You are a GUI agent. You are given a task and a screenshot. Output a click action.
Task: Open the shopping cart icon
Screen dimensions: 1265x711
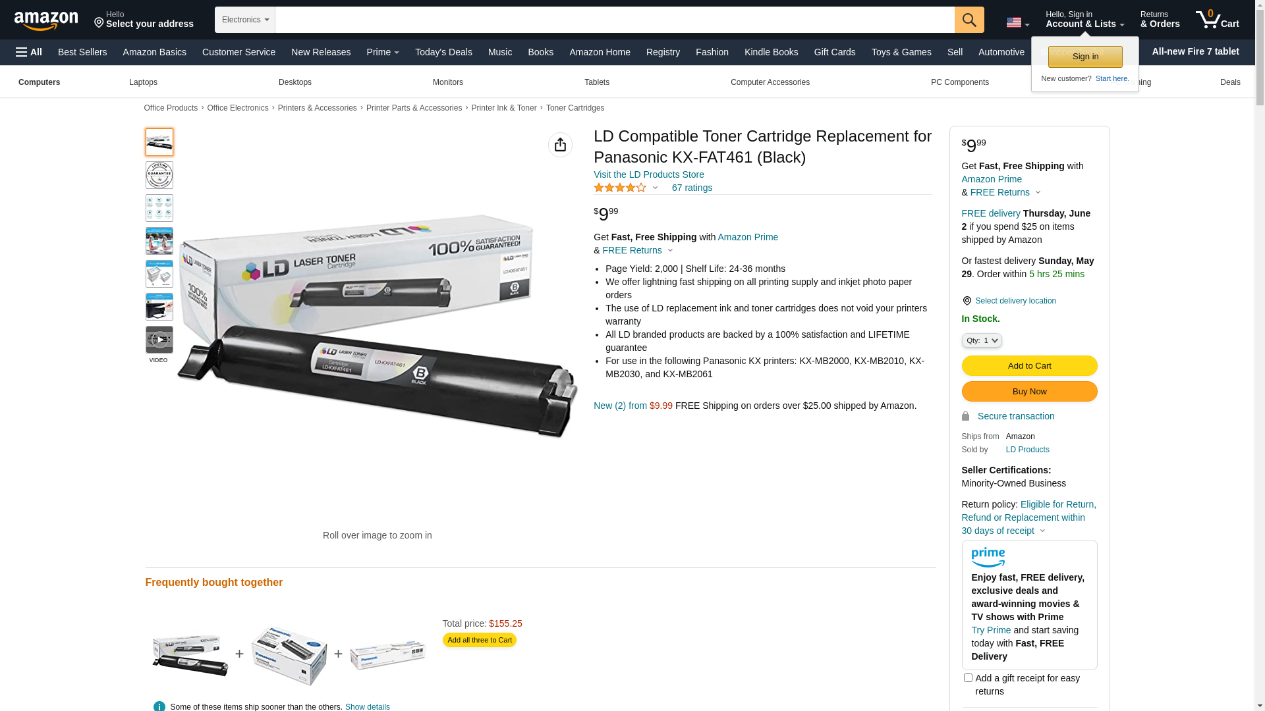(x=1218, y=20)
